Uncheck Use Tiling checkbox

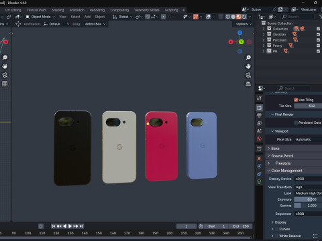(296, 100)
